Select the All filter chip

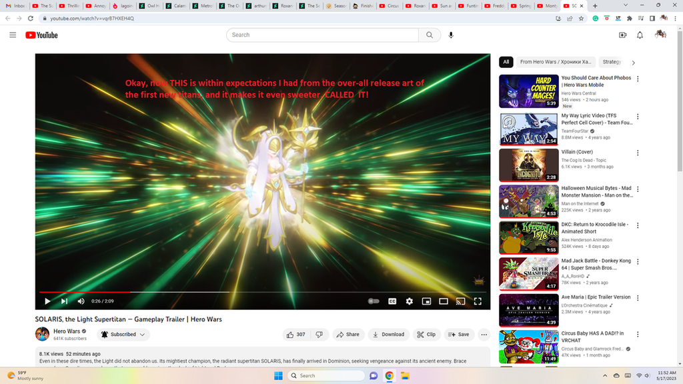(x=506, y=62)
